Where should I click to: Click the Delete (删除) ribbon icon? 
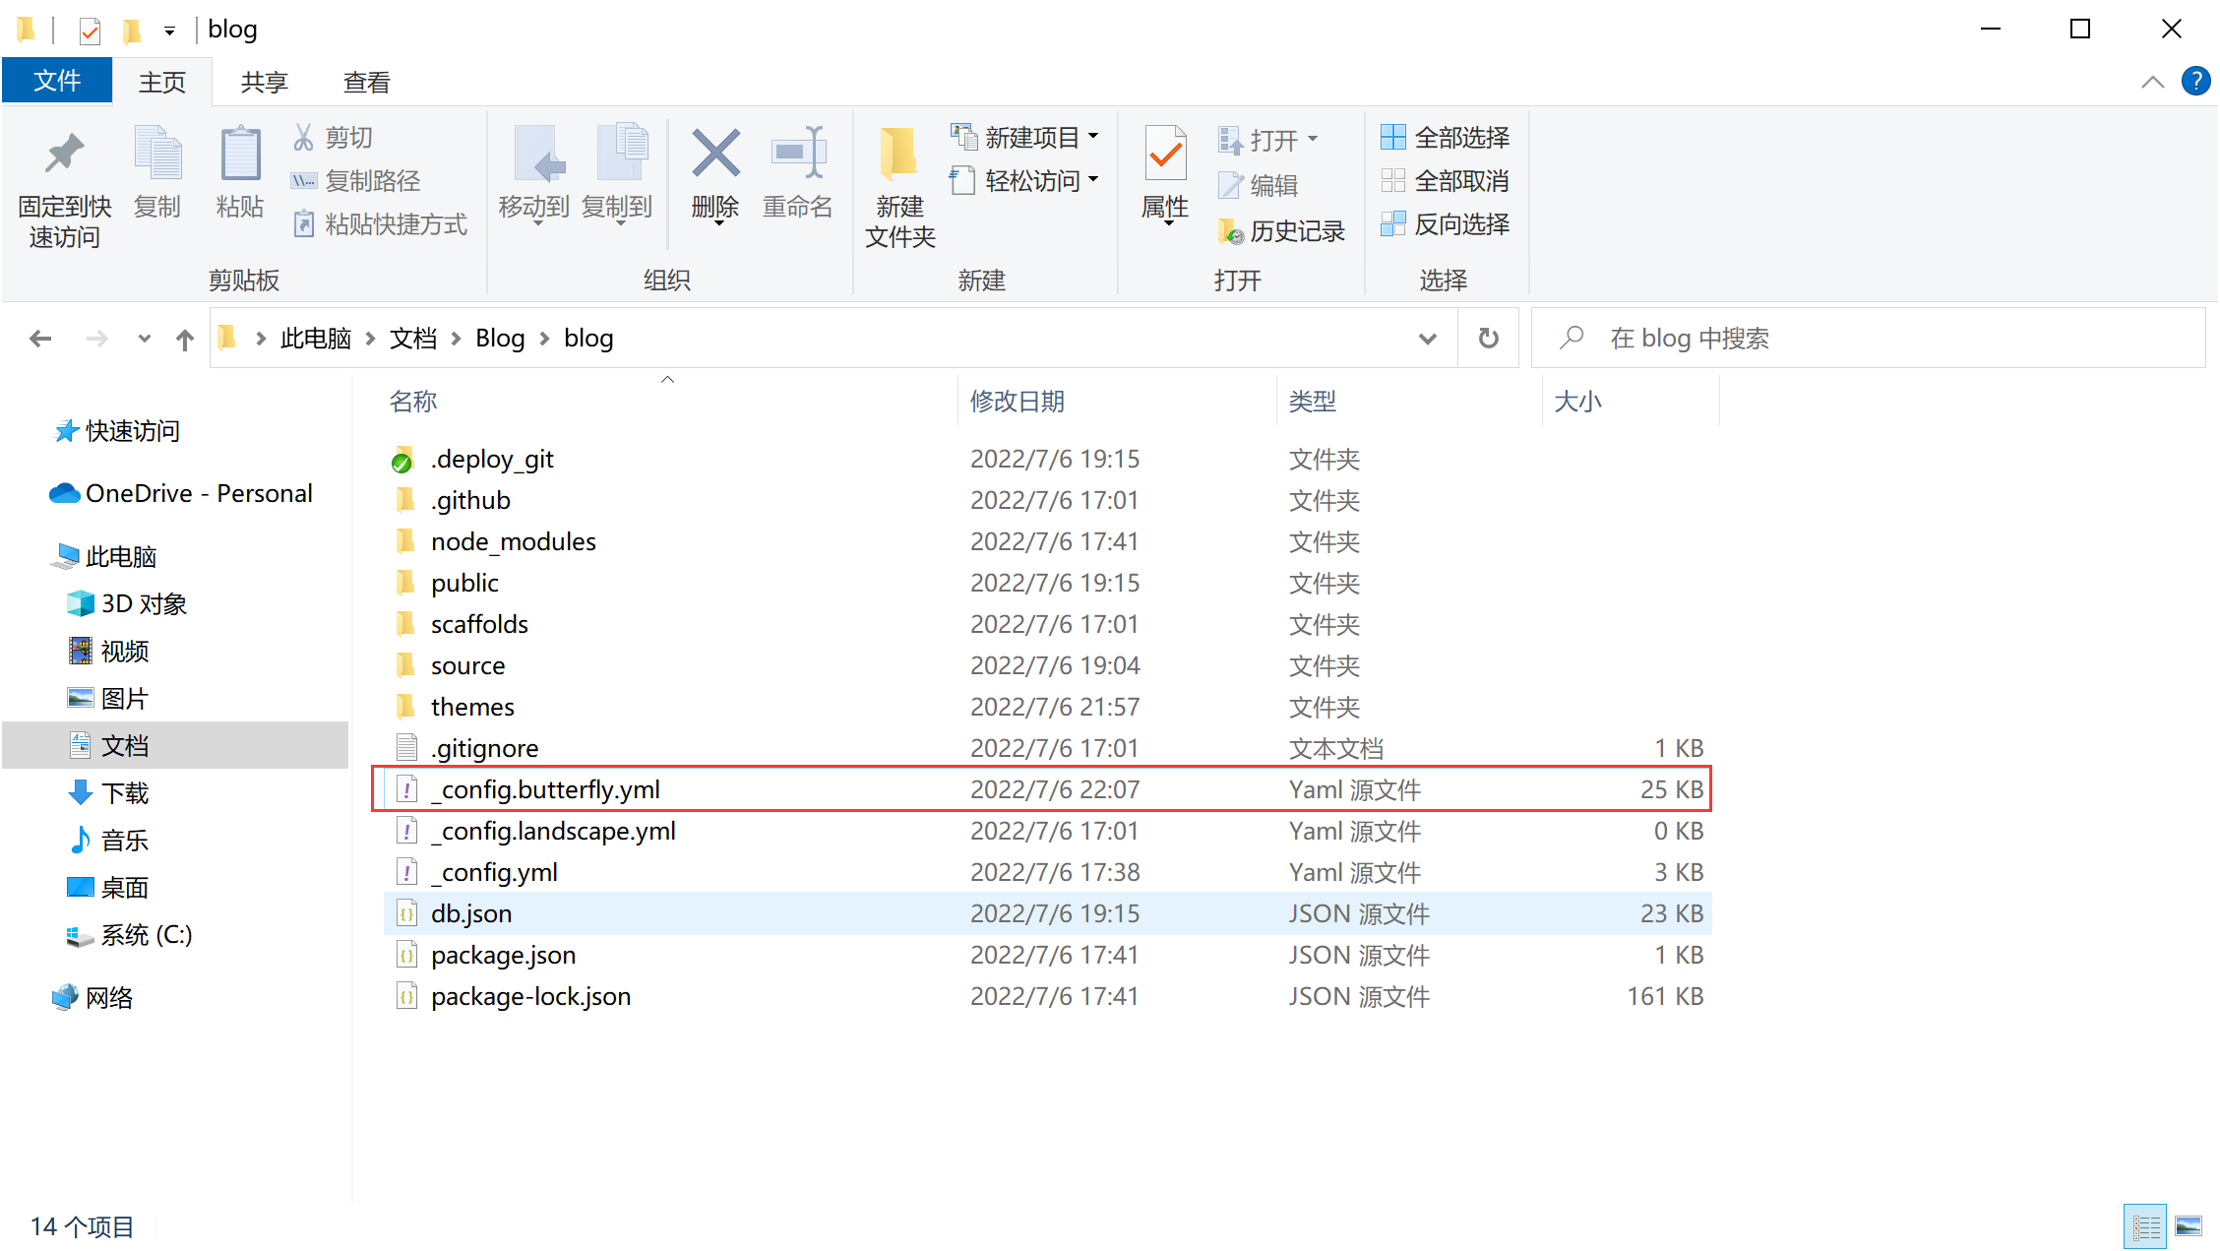pyautogui.click(x=715, y=156)
